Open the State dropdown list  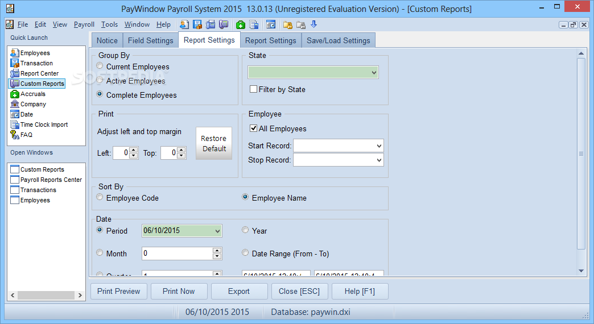point(374,72)
